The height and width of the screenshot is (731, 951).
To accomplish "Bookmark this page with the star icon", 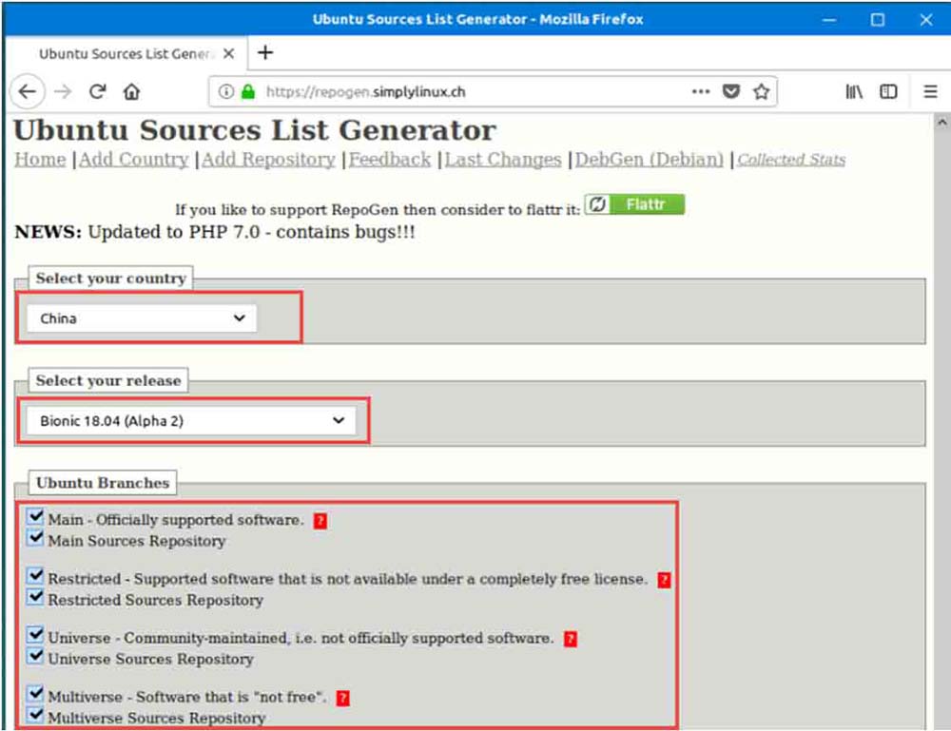I will 761,91.
